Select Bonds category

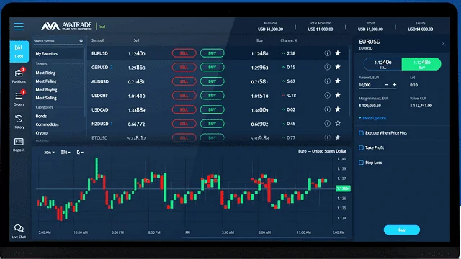pyautogui.click(x=41, y=116)
